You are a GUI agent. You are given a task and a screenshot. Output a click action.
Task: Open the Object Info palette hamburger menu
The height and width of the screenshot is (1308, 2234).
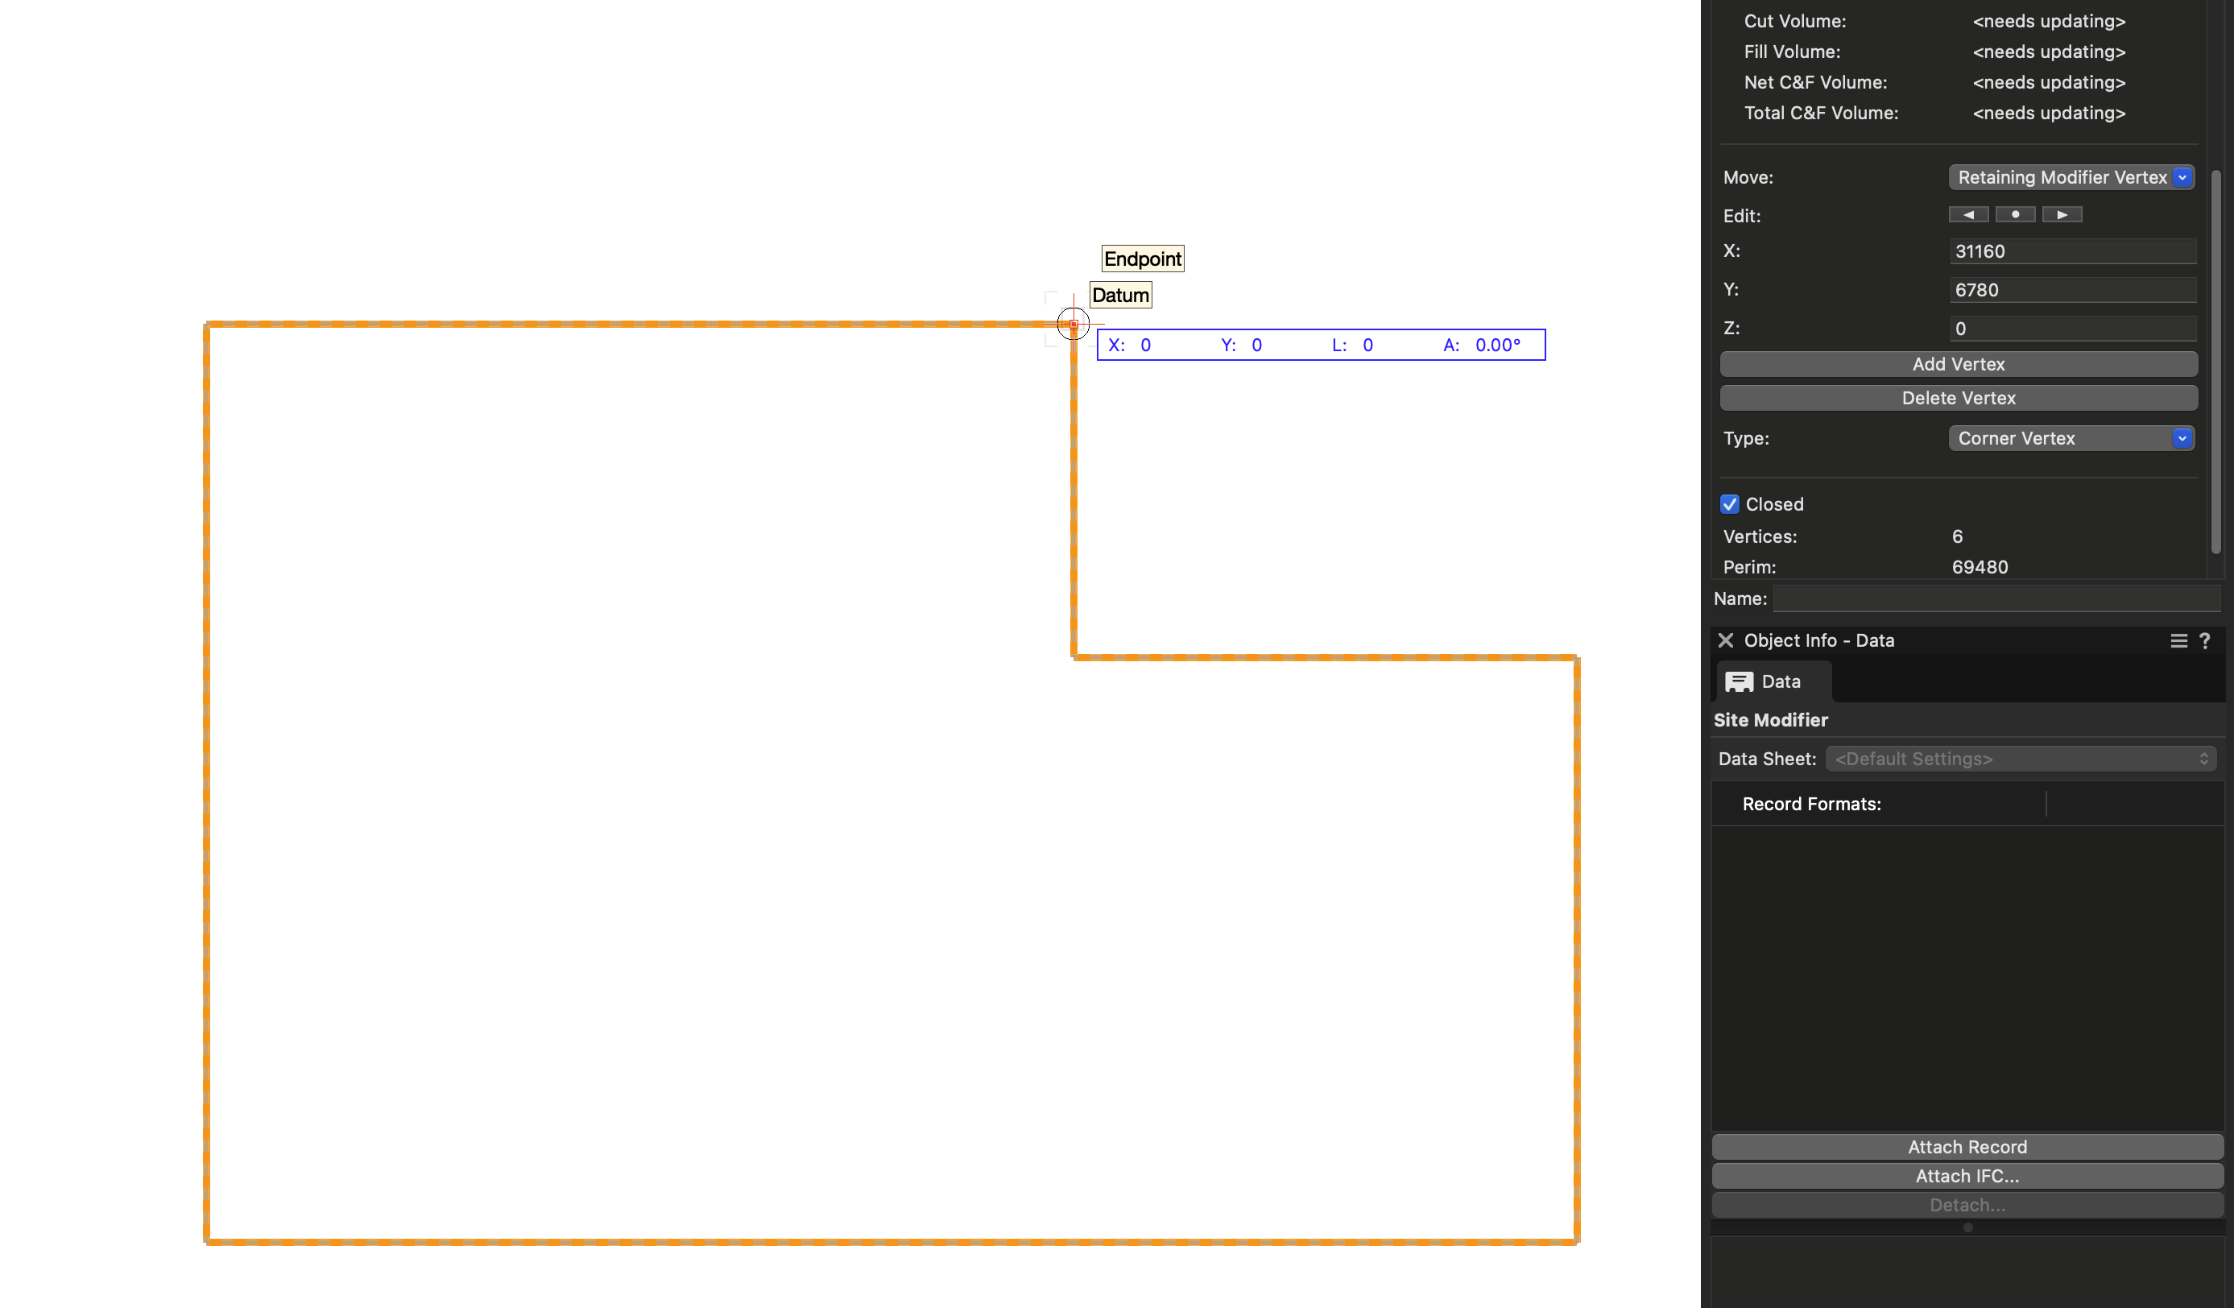pos(2178,640)
